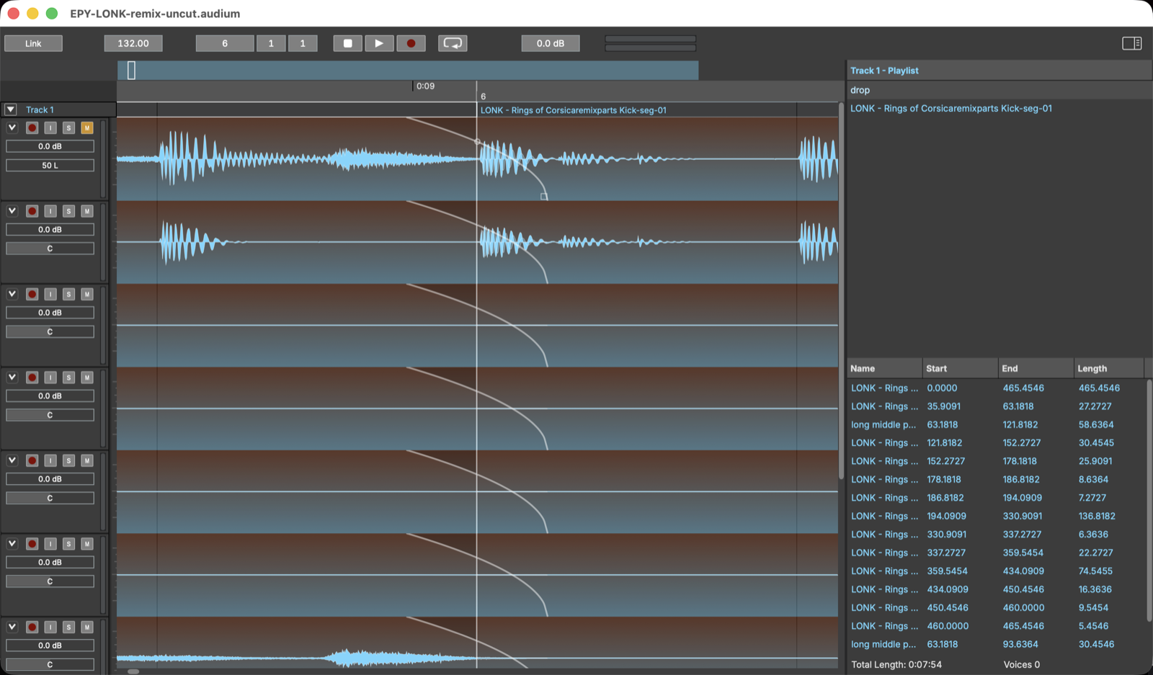1153x675 pixels.
Task: Sort region list by Start column
Action: click(960, 368)
